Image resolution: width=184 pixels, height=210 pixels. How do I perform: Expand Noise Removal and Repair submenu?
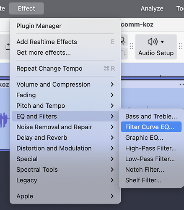point(65,127)
